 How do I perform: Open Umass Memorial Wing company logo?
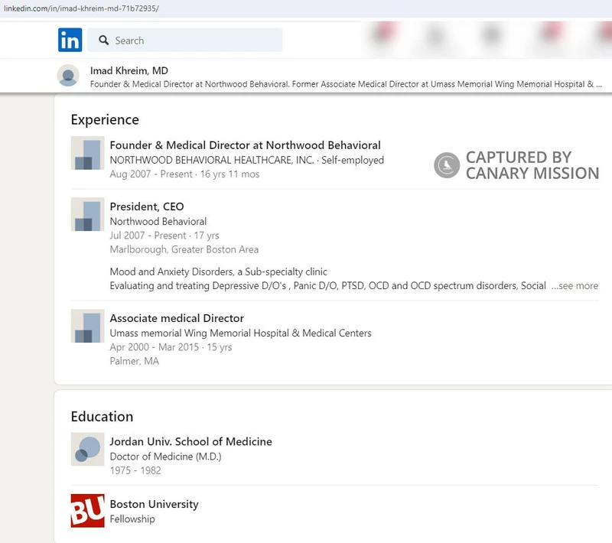point(87,326)
